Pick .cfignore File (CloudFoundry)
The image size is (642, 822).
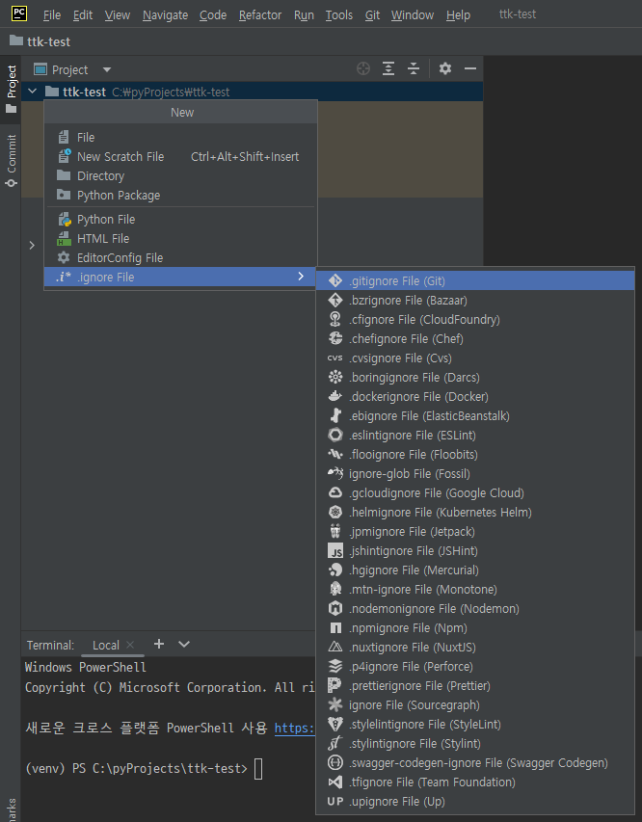tap(475, 320)
